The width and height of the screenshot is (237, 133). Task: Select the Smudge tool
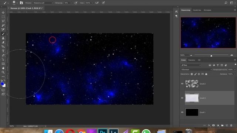point(3,47)
